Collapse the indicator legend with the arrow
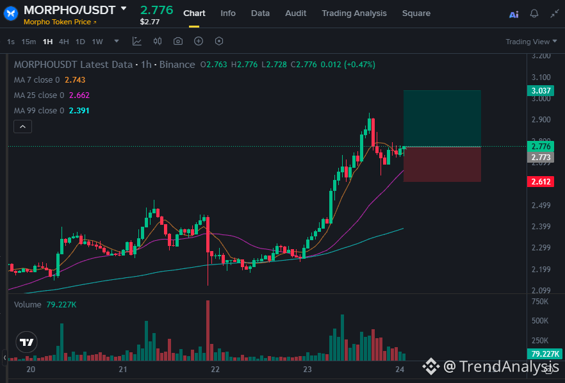The height and width of the screenshot is (383, 565). pos(22,126)
